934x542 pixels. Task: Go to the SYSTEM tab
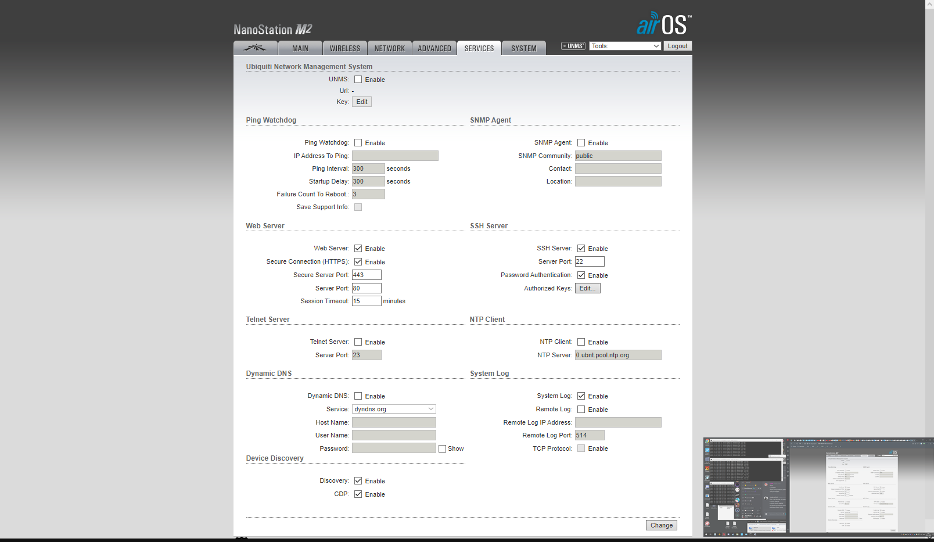[524, 48]
